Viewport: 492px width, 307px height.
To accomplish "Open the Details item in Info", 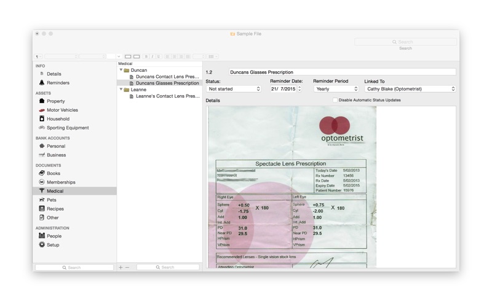I will pos(54,74).
